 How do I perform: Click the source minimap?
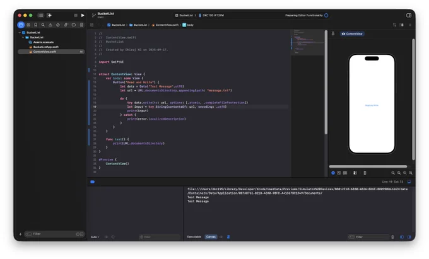[307, 42]
